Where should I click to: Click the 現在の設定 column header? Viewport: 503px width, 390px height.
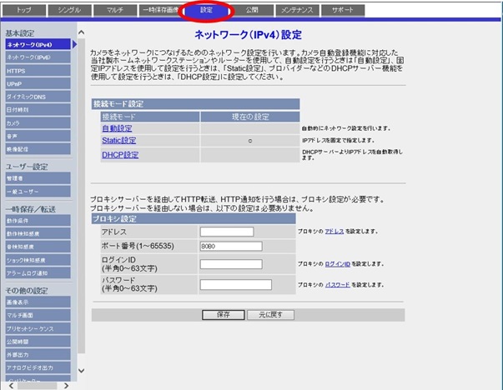click(250, 117)
